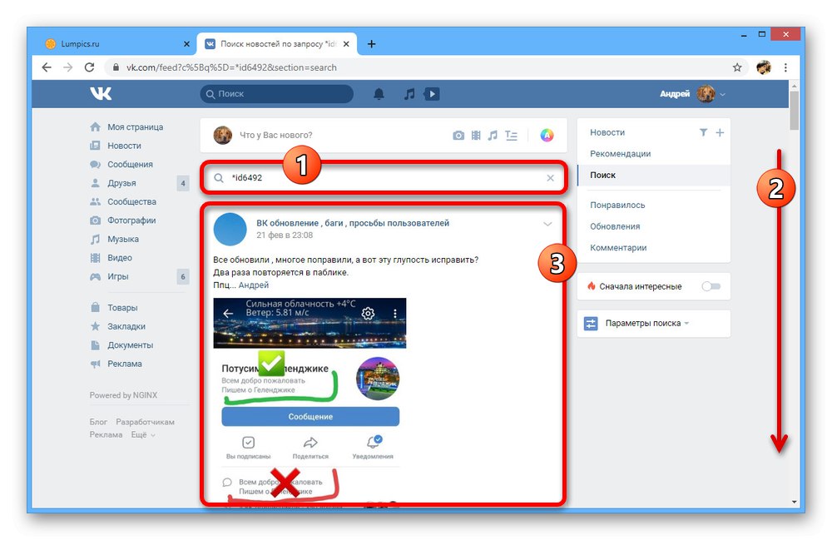Open Chrome's three-dot menu

pyautogui.click(x=785, y=67)
